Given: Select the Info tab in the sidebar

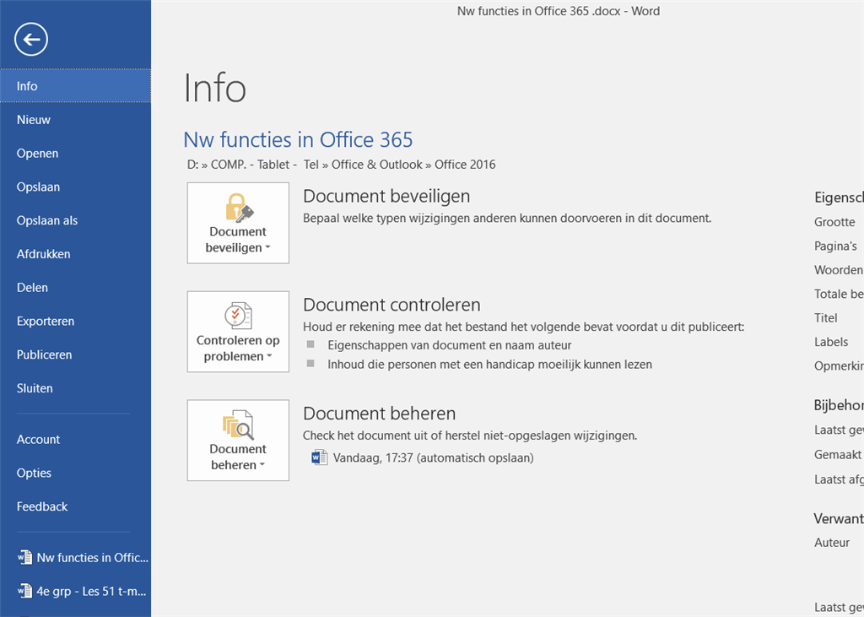Looking at the screenshot, I should [75, 86].
